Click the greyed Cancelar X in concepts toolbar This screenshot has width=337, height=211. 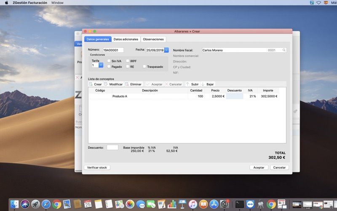pos(166,84)
